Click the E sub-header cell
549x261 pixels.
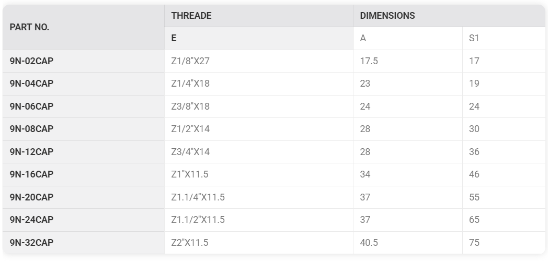click(x=259, y=39)
